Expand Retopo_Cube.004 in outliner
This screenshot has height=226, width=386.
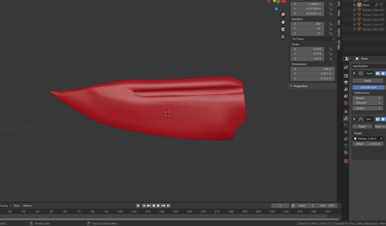pos(355,10)
